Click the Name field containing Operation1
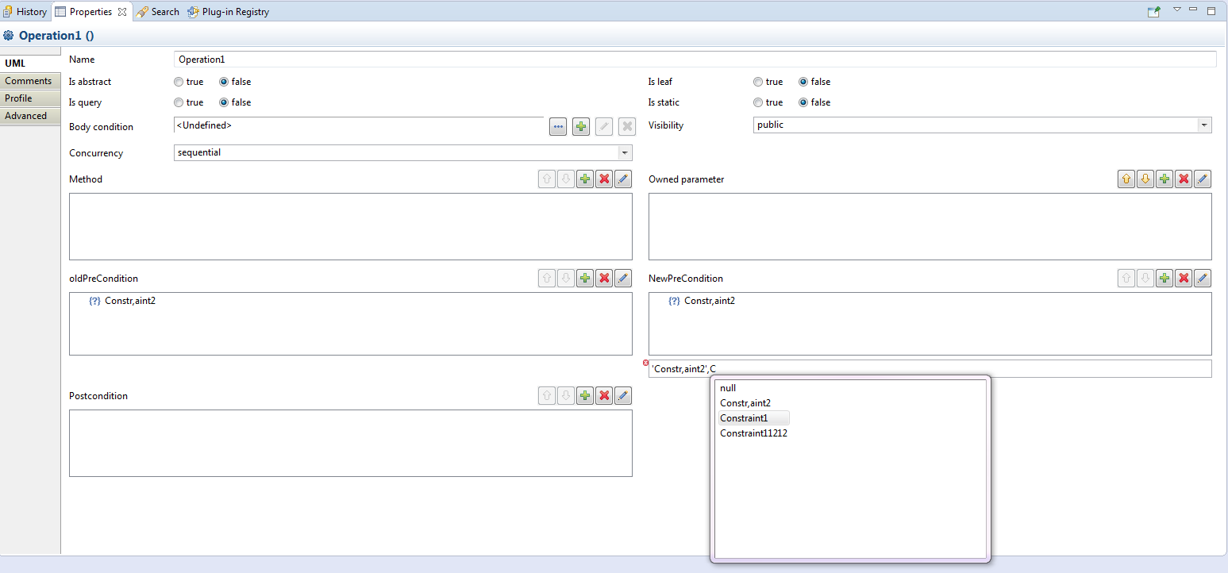 [x=695, y=60]
